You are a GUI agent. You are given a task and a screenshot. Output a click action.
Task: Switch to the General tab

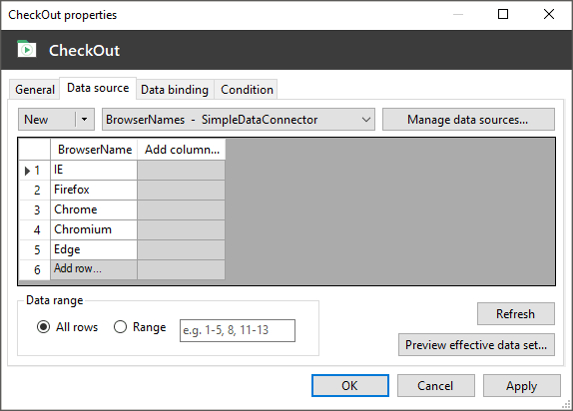point(34,90)
